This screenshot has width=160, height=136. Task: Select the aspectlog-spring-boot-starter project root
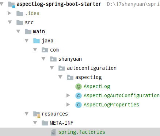tap(59, 4)
